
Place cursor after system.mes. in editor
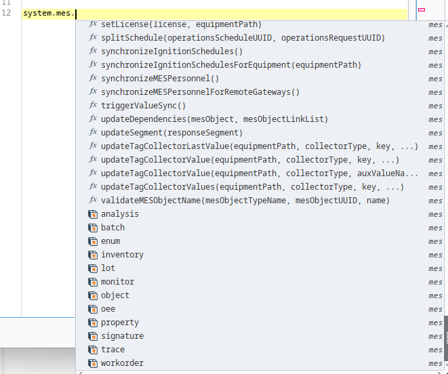point(76,14)
